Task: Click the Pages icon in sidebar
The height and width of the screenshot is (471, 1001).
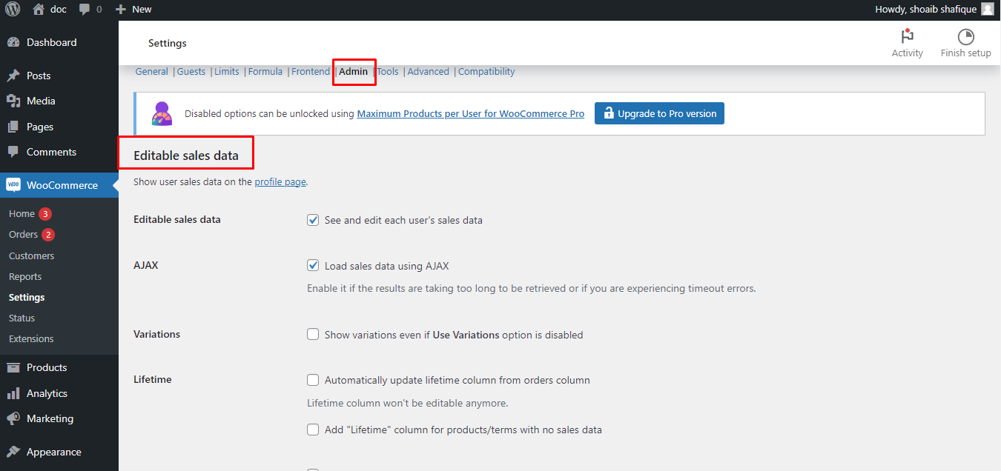Action: point(13,127)
